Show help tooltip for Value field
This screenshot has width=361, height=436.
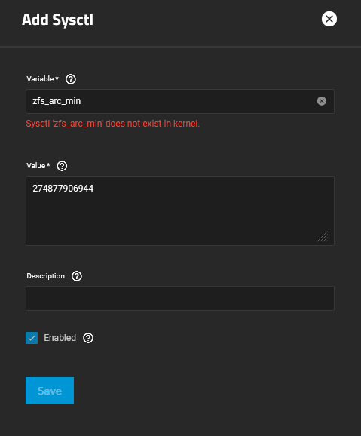pos(62,166)
